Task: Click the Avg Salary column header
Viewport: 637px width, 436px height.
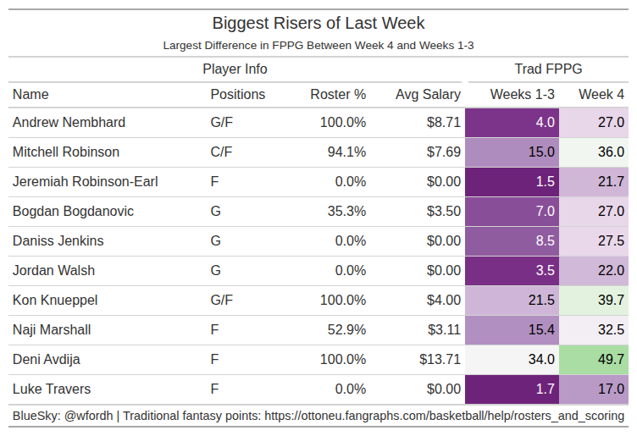Action: click(x=428, y=95)
